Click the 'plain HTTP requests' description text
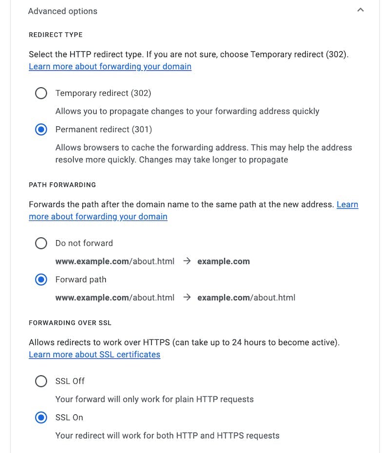The image size is (390, 453). click(x=155, y=399)
